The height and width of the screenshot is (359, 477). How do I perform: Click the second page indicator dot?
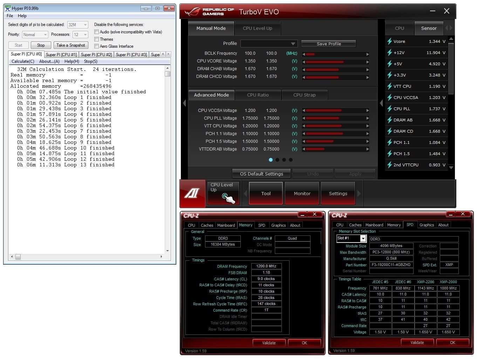tap(277, 160)
